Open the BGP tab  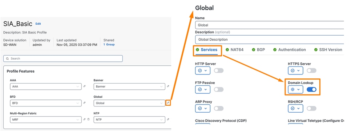tap(258, 49)
